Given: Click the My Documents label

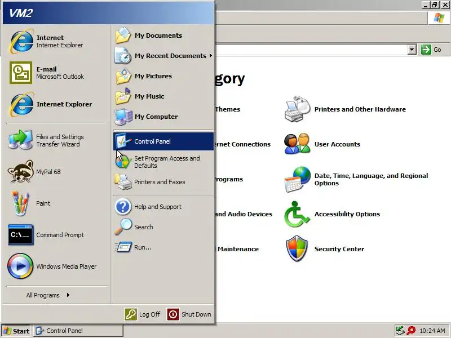Looking at the screenshot, I should pyautogui.click(x=158, y=35).
